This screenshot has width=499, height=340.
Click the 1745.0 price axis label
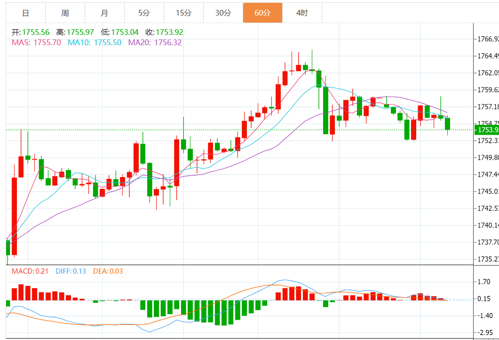pyautogui.click(x=488, y=192)
